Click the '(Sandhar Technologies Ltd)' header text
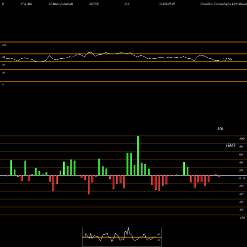 point(219,4)
